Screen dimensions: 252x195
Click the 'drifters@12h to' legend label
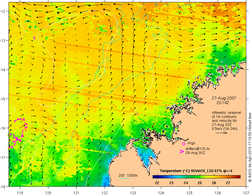(198, 149)
